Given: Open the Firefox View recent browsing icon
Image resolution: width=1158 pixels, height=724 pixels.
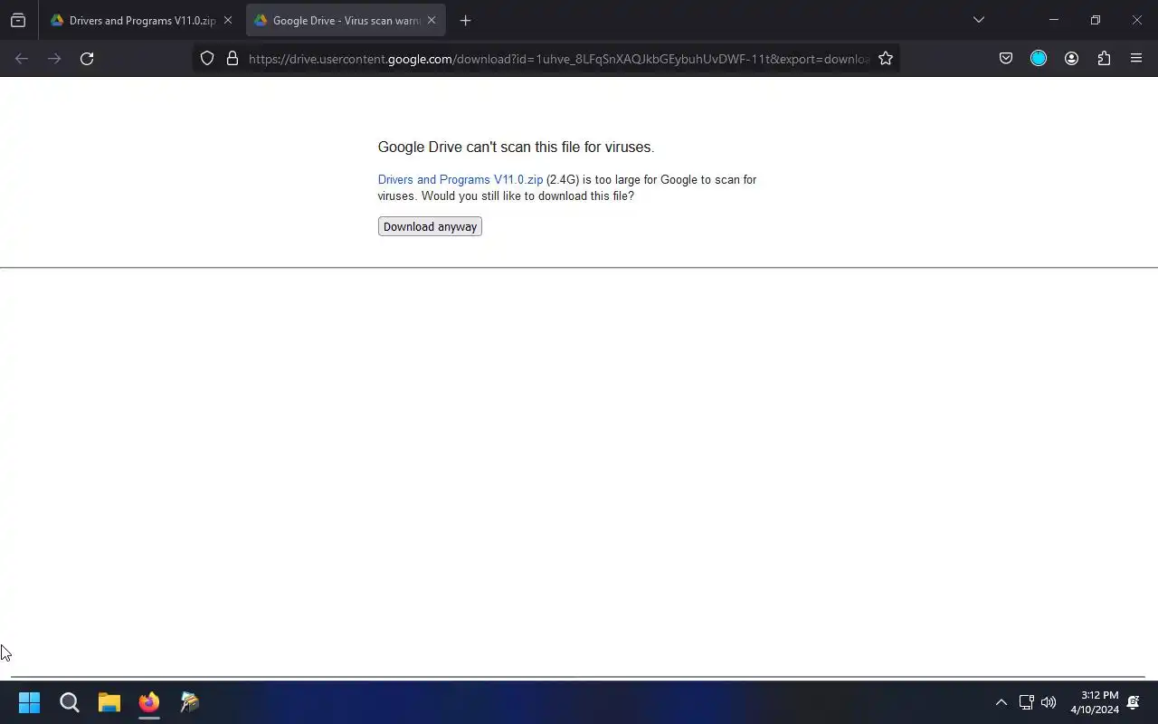Looking at the screenshot, I should [18, 20].
